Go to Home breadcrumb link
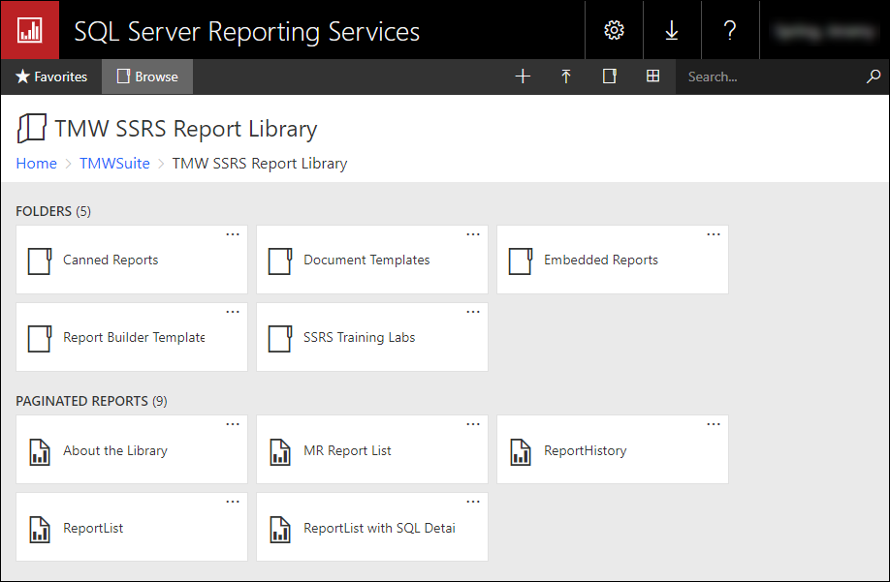The image size is (890, 582). [x=36, y=164]
